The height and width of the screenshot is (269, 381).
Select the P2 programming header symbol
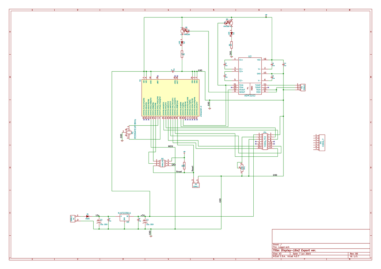[162, 163]
